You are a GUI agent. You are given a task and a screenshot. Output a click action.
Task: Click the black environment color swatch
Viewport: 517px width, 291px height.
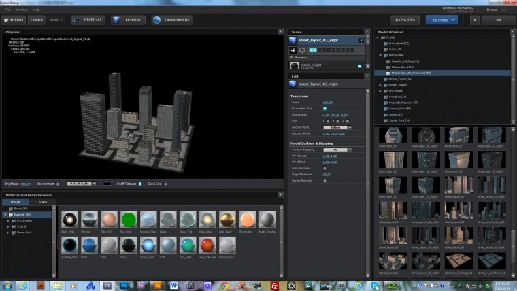point(107,184)
